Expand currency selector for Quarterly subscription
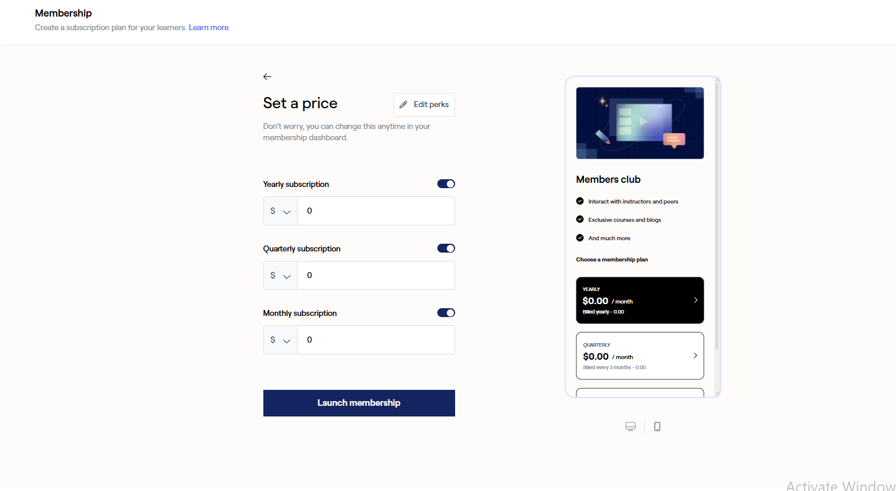The image size is (896, 491). (x=281, y=276)
